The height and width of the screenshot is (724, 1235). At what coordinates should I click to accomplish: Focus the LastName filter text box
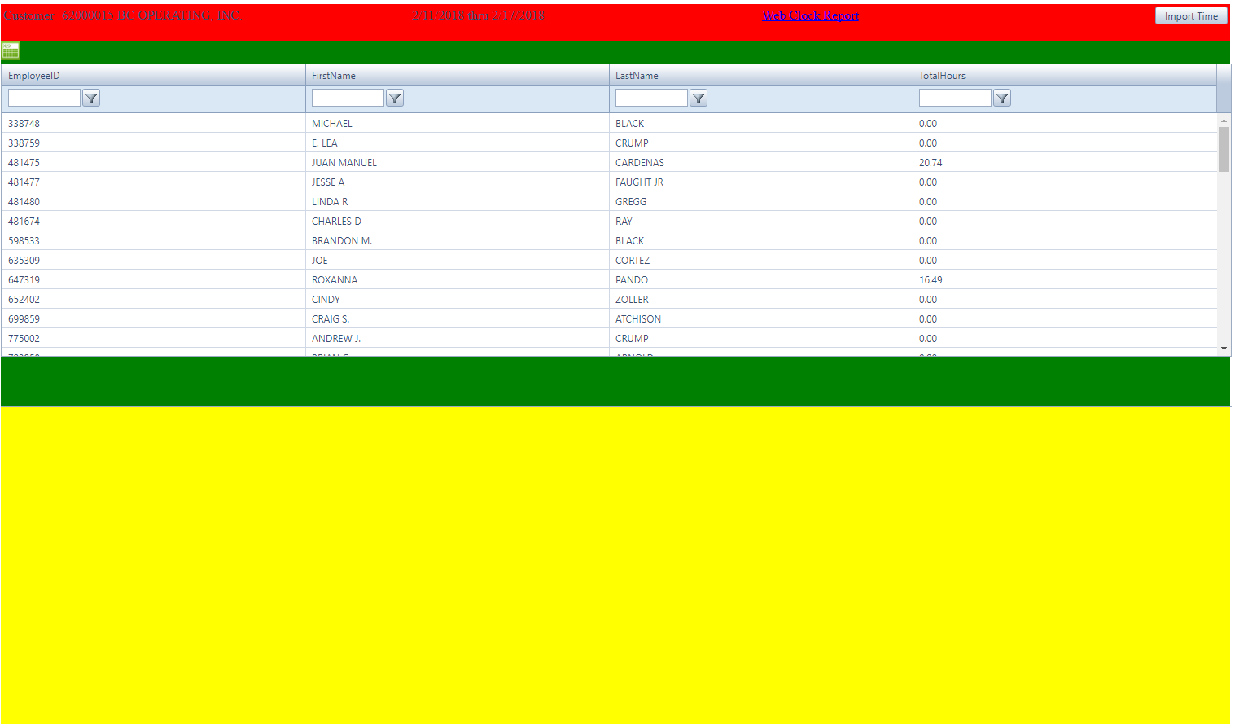651,98
